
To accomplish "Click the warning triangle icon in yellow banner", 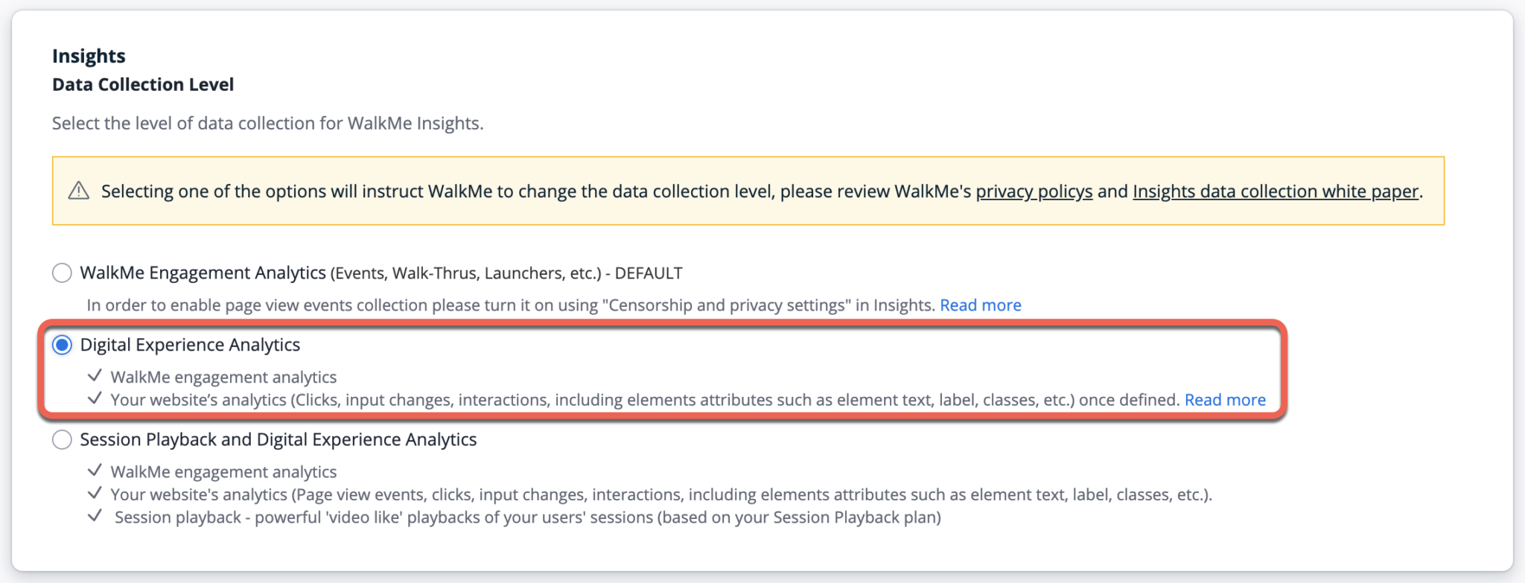I will (77, 191).
